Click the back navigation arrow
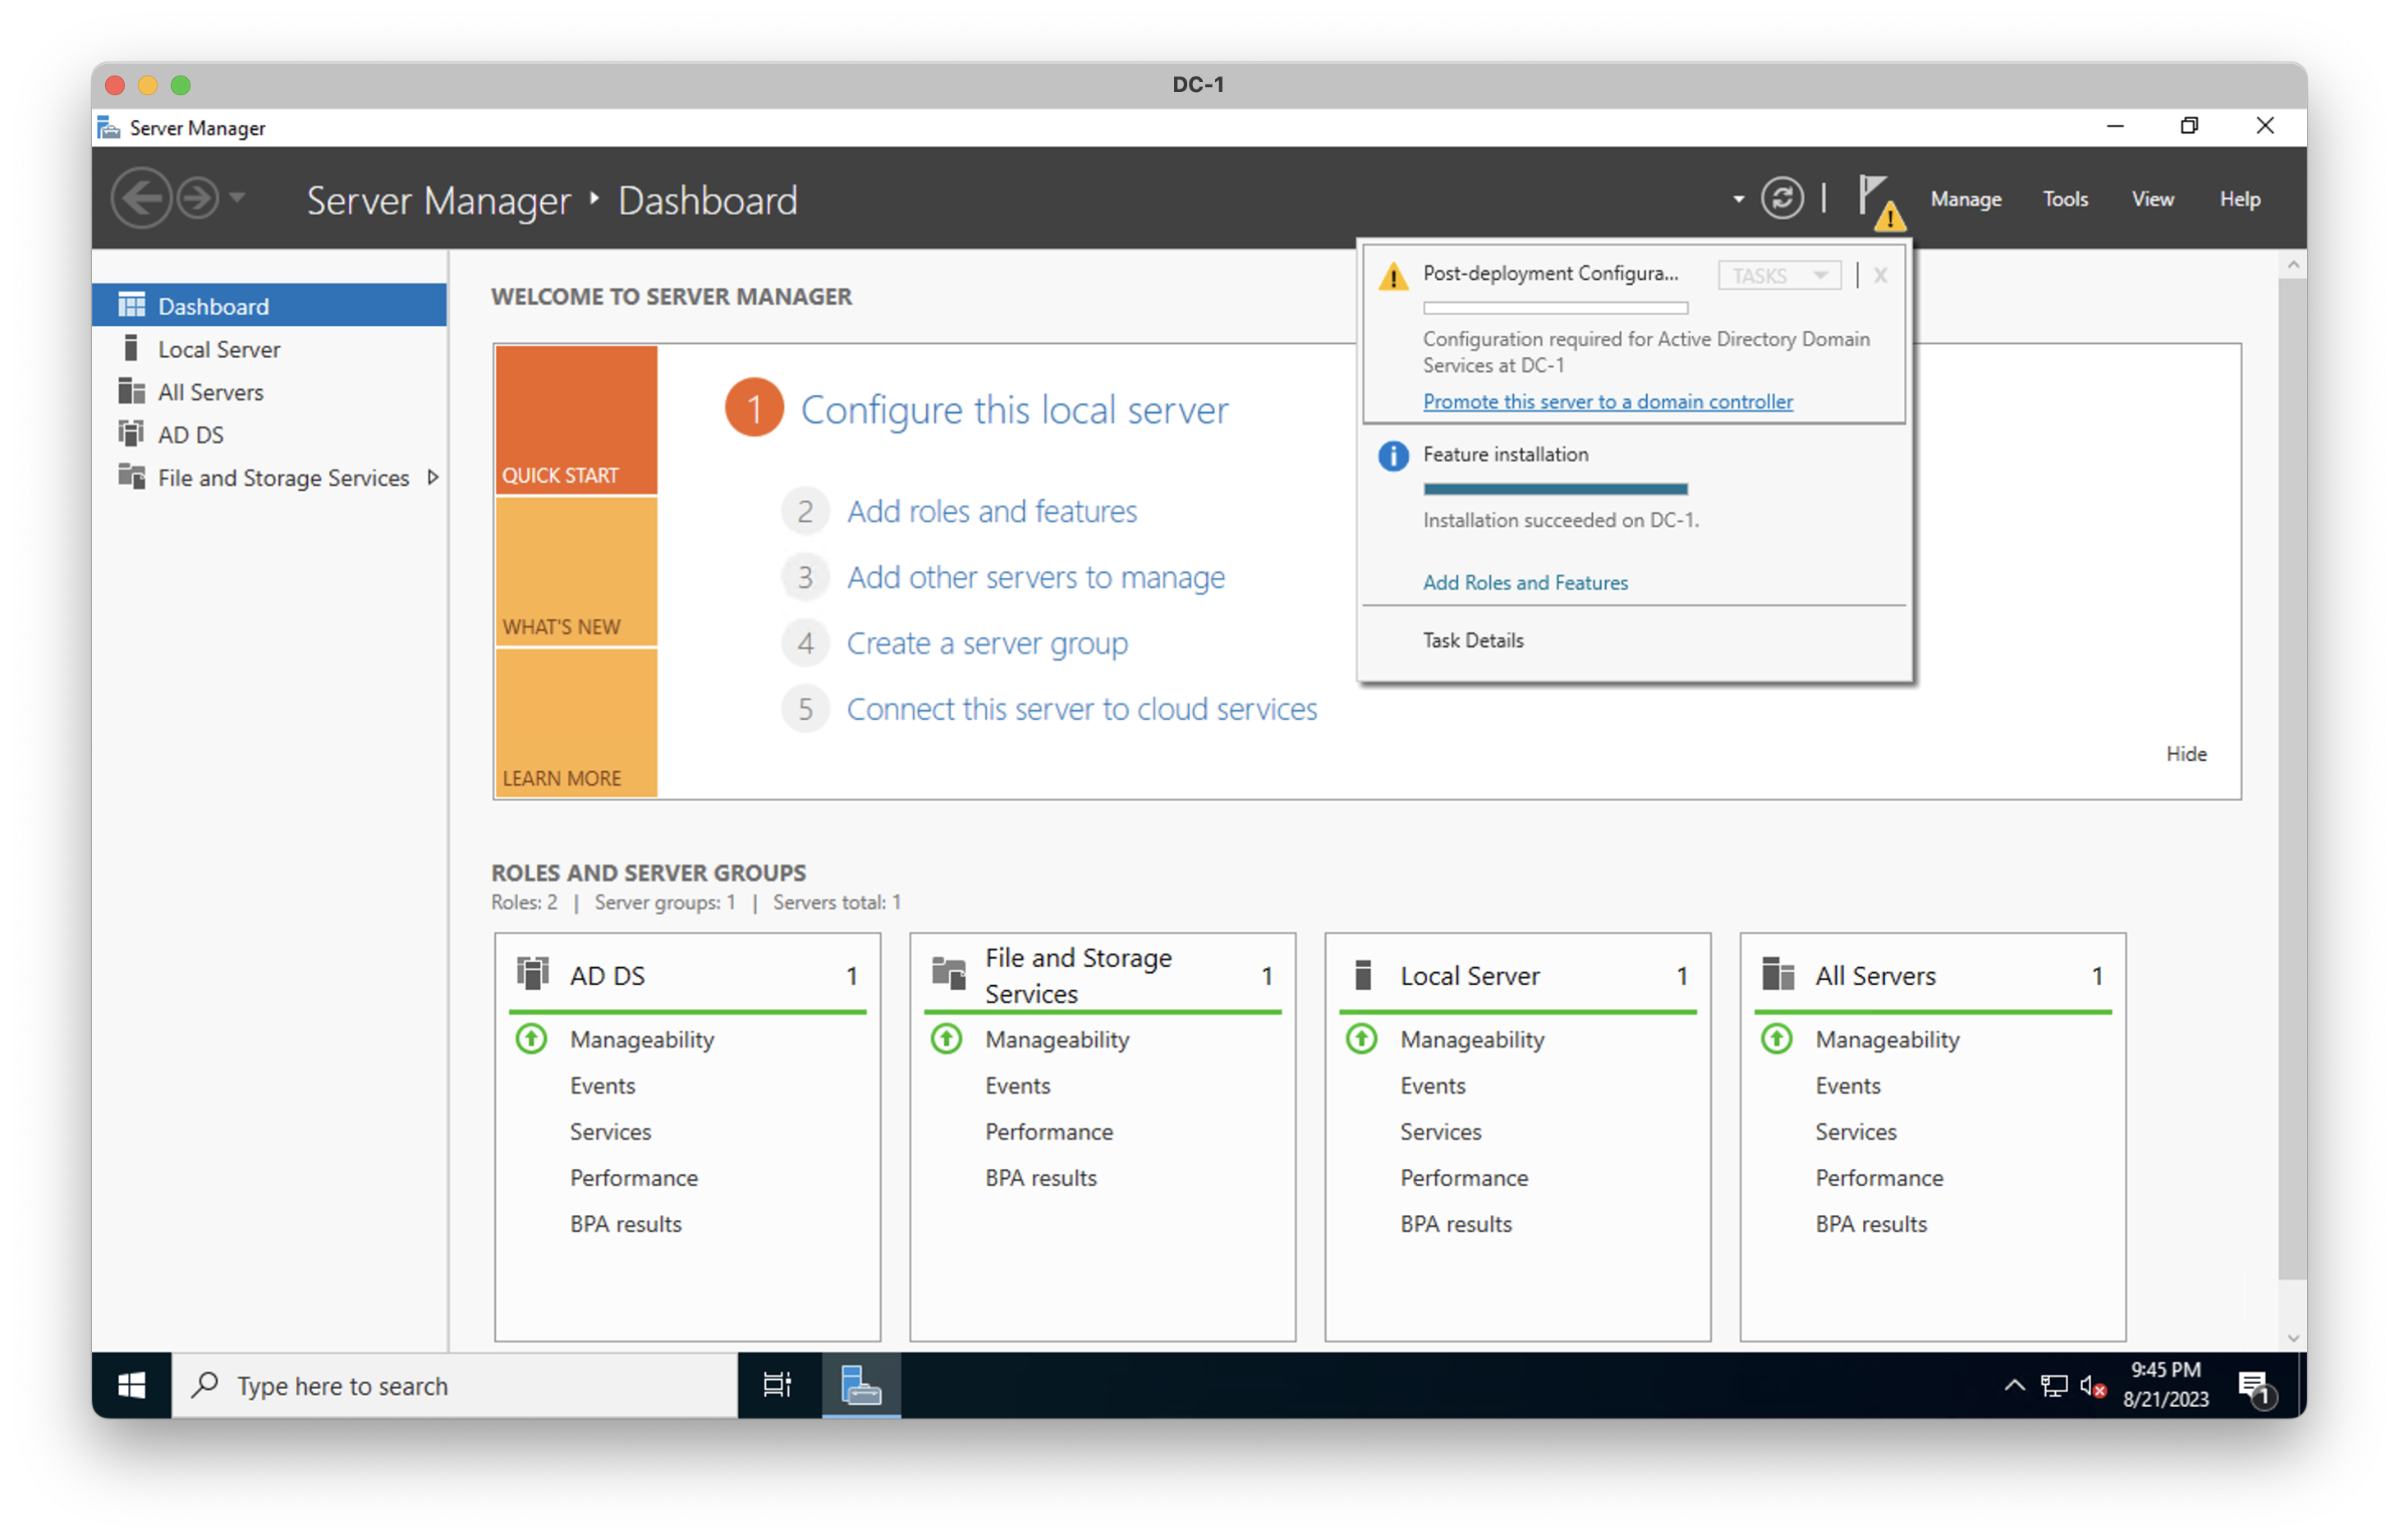2399x1540 pixels. point(143,198)
